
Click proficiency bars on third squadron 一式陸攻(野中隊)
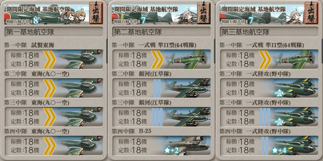265,117
